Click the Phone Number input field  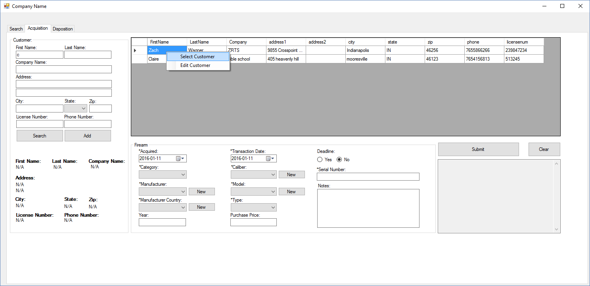(88, 124)
